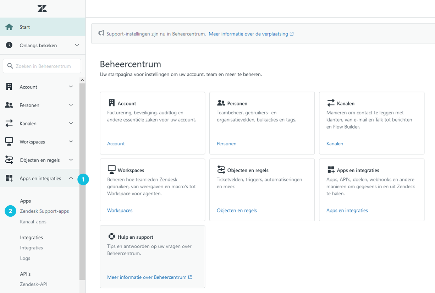Image resolution: width=435 pixels, height=293 pixels.
Task: Click the API's group heading in the sidebar
Action: pos(26,274)
